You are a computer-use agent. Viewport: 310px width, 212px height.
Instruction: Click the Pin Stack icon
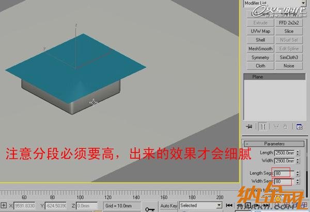(x=249, y=126)
